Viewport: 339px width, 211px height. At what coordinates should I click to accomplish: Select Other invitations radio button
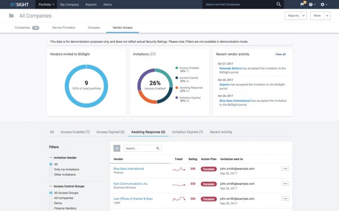(x=51, y=175)
